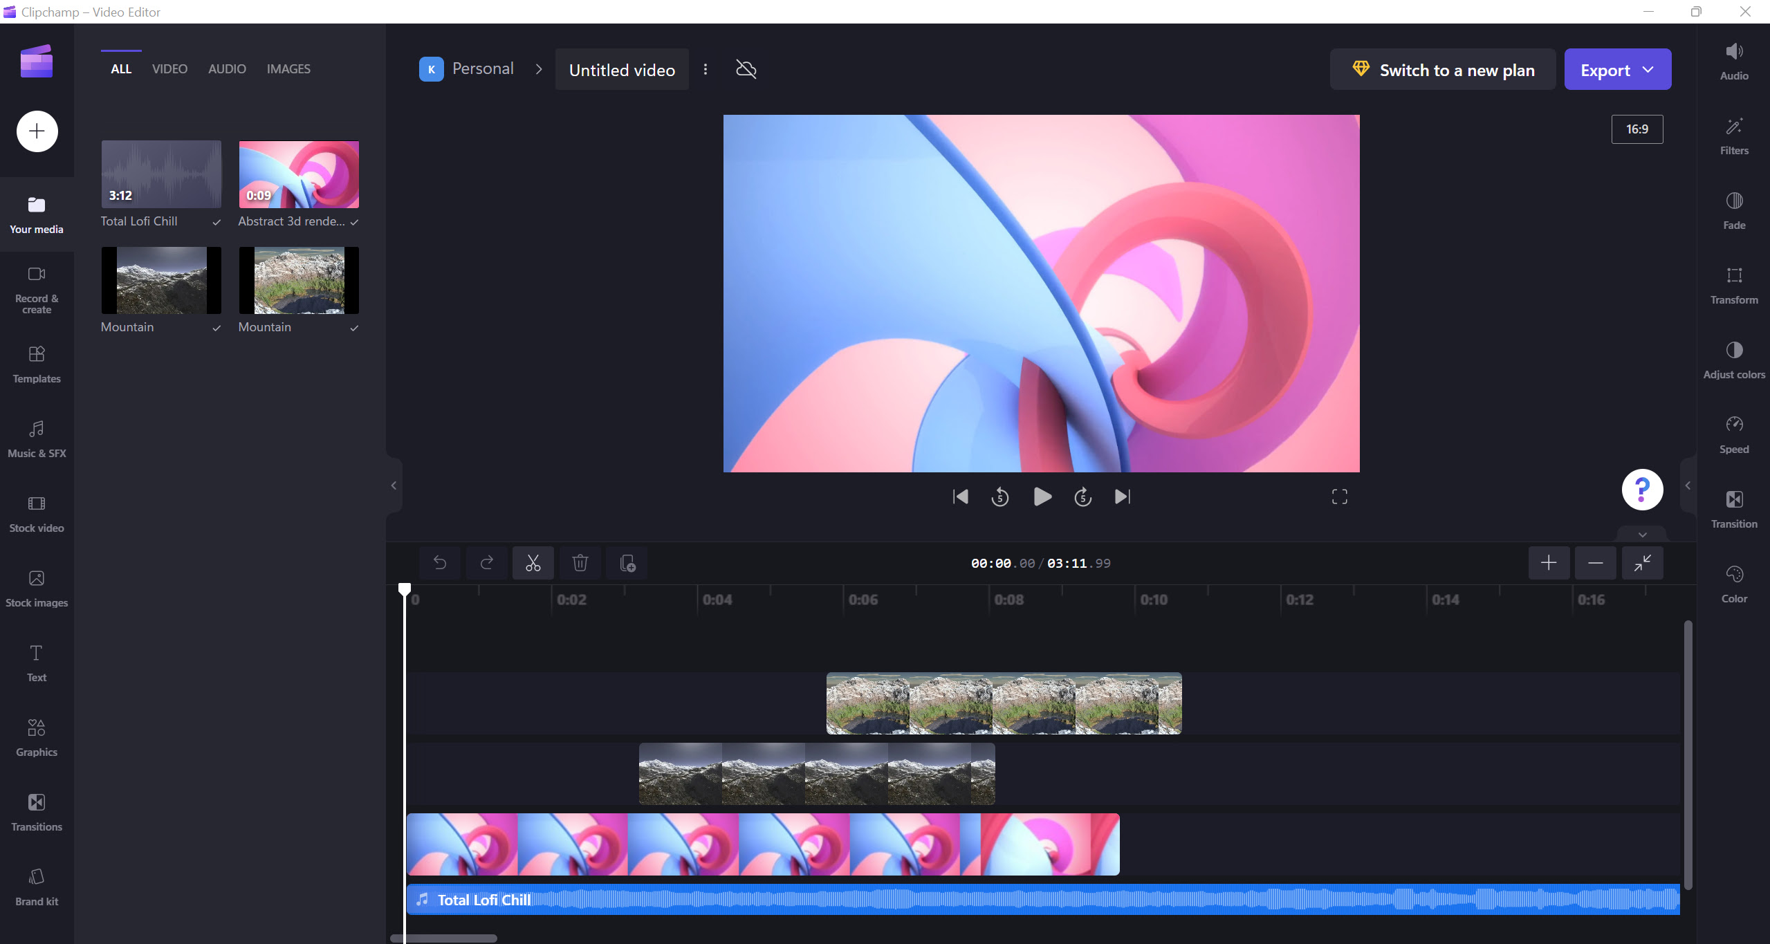Click the fit timeline to screen icon

pyautogui.click(x=1642, y=563)
